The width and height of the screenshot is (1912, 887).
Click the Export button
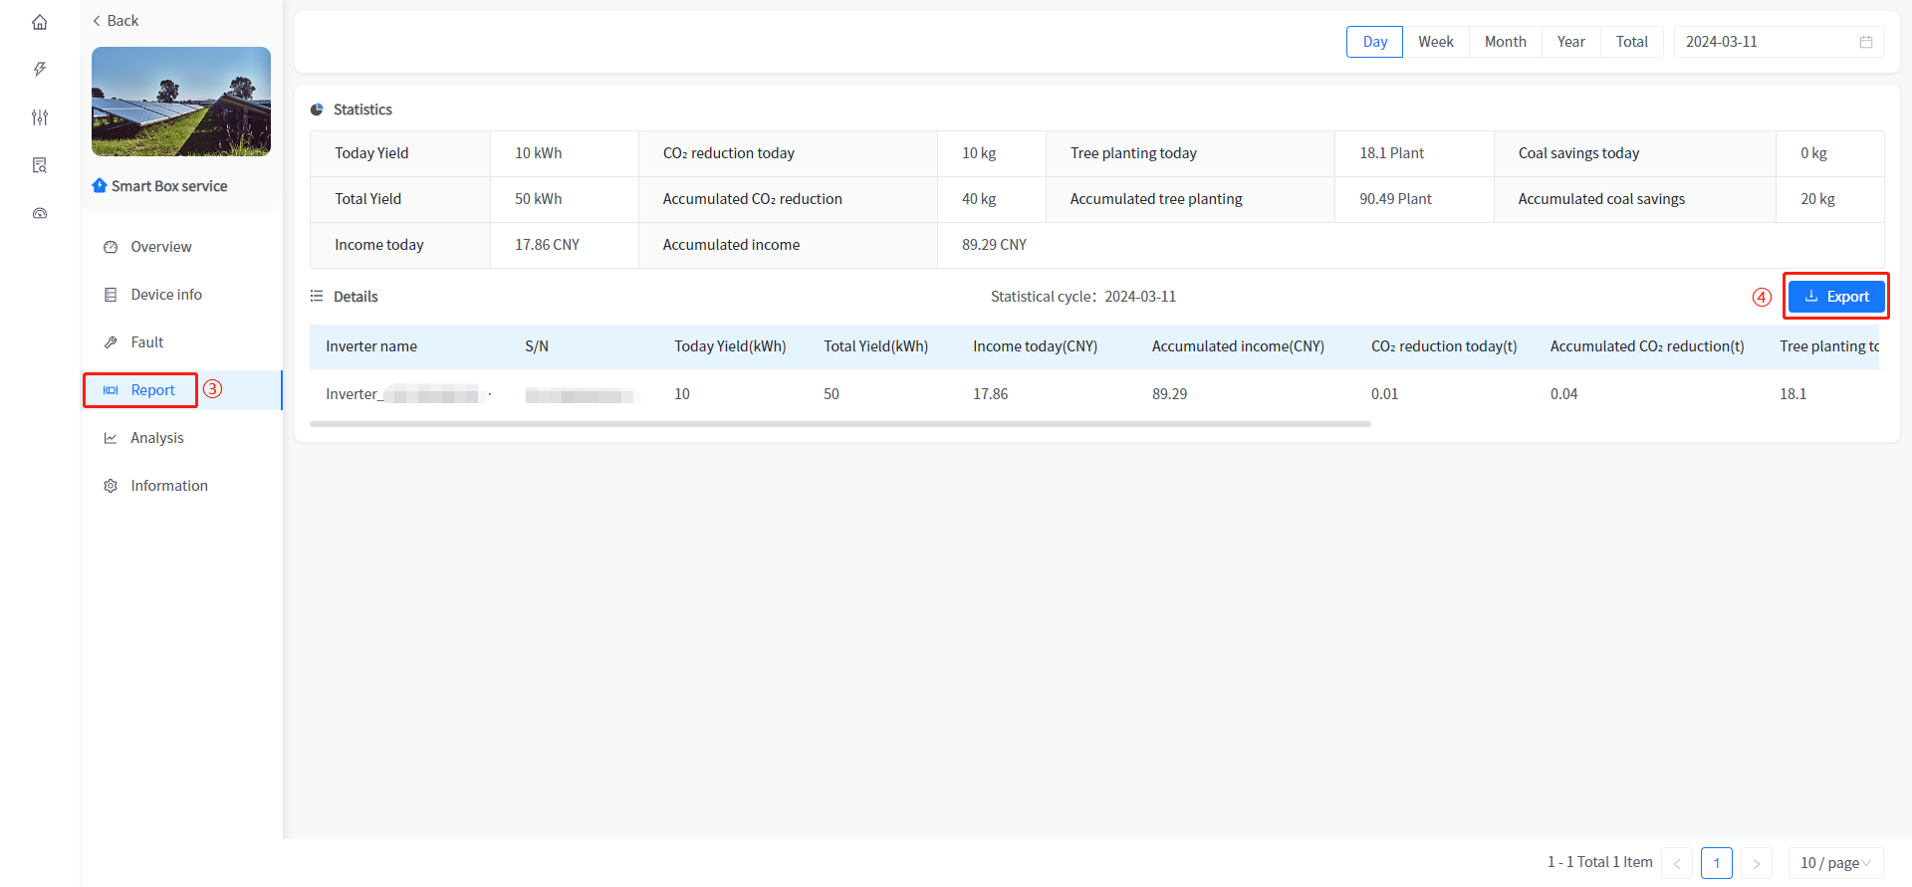pos(1835,297)
